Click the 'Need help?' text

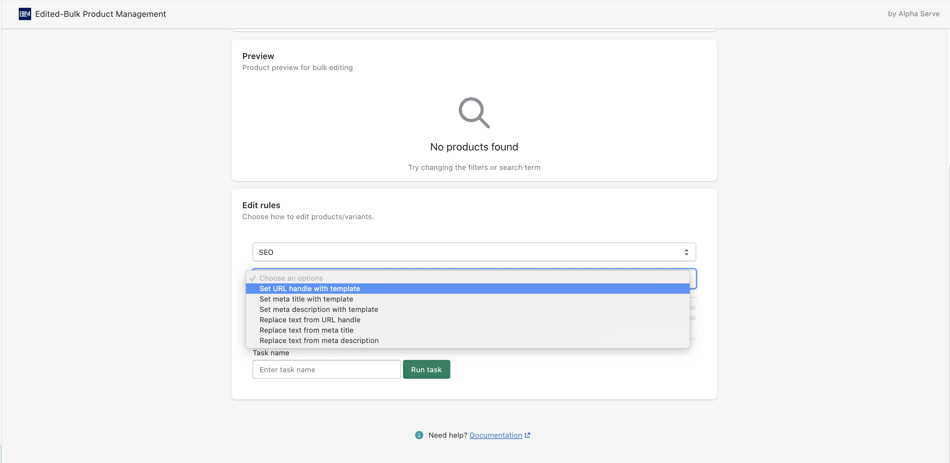click(x=448, y=435)
